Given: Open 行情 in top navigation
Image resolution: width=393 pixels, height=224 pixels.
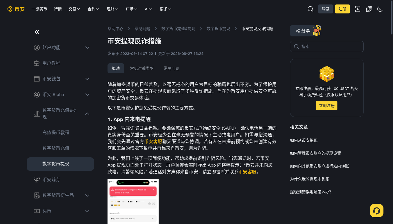Looking at the screenshot, I should pos(58,9).
